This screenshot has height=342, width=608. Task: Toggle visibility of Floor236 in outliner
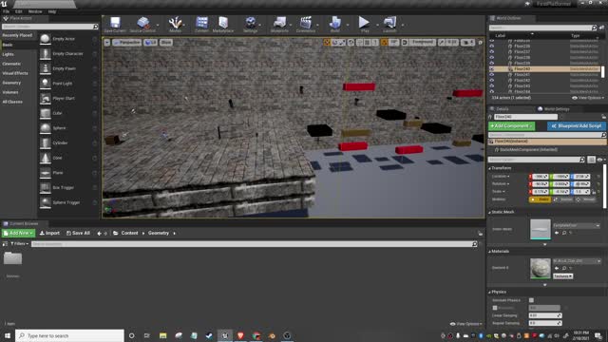492,47
